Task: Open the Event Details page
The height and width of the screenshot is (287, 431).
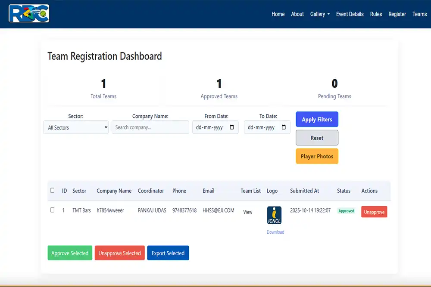Action: [350, 14]
